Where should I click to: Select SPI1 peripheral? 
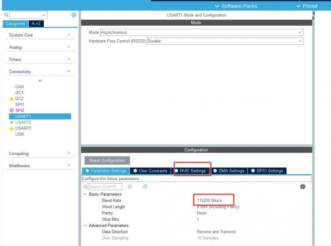tap(19, 105)
